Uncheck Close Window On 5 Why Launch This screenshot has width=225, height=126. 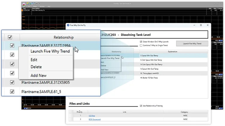click(141, 42)
